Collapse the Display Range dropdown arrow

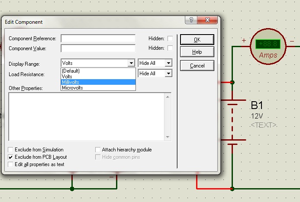point(131,63)
